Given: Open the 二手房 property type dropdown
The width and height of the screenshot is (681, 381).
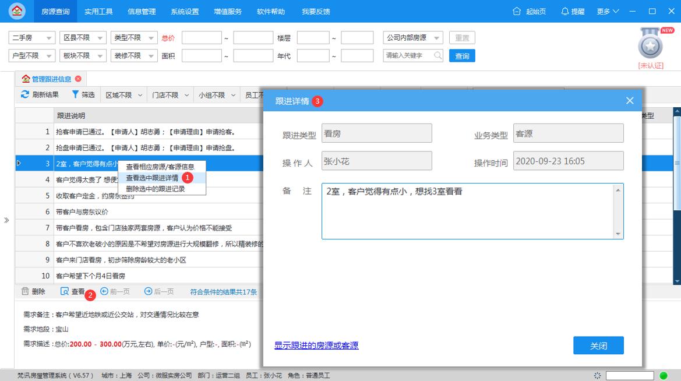Looking at the screenshot, I should [31, 37].
